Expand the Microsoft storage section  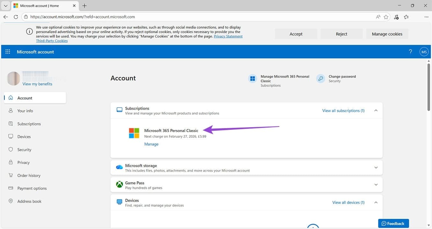[376, 167]
